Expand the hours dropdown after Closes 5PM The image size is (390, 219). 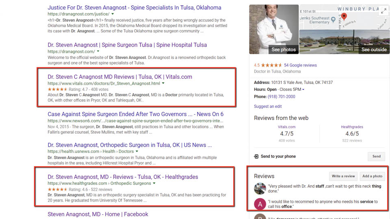(303, 90)
